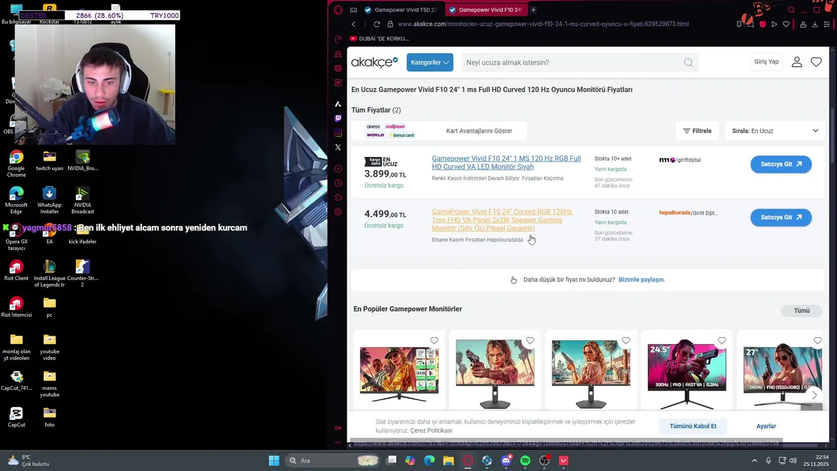Open the weather widget in taskbar

click(28, 461)
